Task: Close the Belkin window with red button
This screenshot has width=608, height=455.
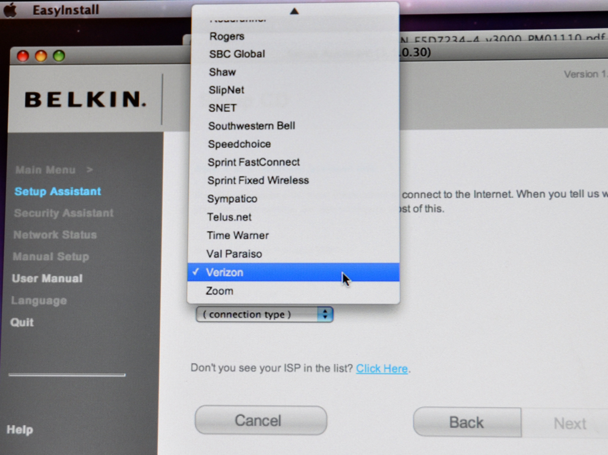Action: 23,56
